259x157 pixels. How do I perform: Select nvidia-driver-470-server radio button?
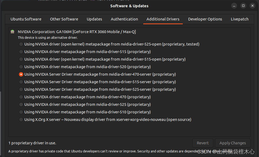[21, 74]
